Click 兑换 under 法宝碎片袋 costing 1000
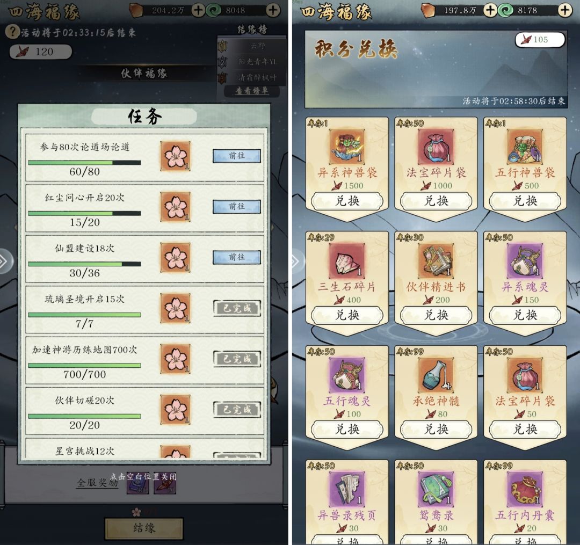This screenshot has height=545, width=580. tap(436, 201)
